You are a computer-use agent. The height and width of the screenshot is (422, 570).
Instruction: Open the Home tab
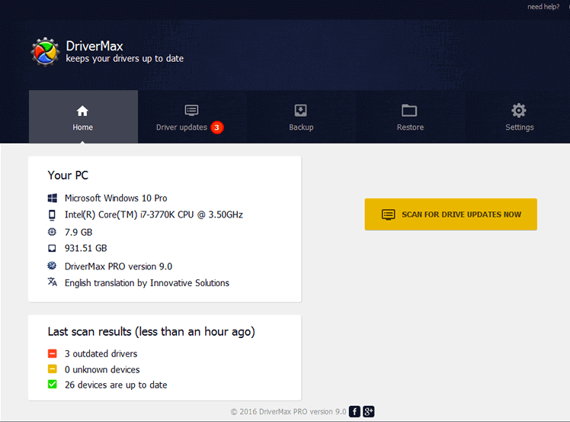pyautogui.click(x=83, y=118)
